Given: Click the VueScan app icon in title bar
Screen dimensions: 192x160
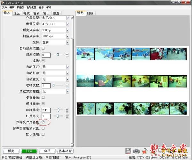Looking at the screenshot, I should click(x=3, y=2).
